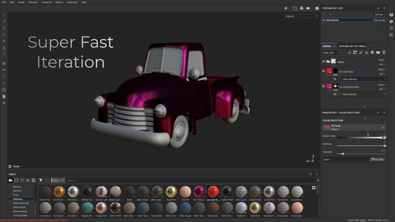Remove the Materi filter tag in shelf

tap(62, 181)
